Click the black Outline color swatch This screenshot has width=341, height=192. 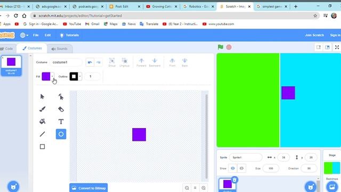(x=74, y=76)
